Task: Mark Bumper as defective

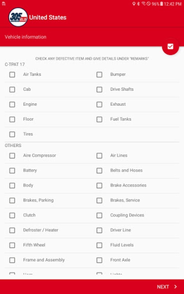Action: 99,75
